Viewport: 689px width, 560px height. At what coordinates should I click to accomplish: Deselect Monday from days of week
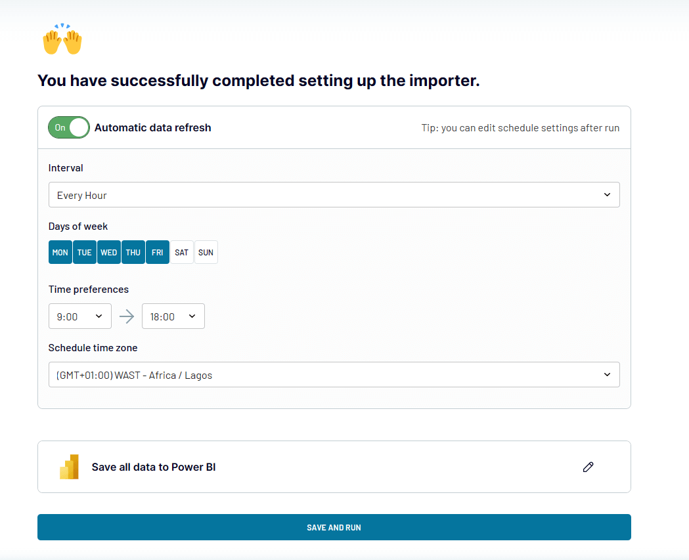coord(60,252)
